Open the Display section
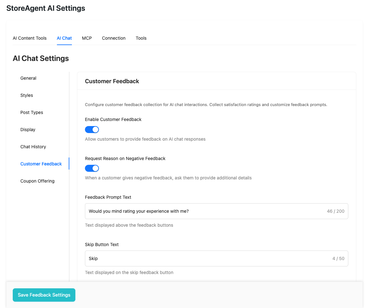This screenshot has width=369, height=308. point(28,130)
